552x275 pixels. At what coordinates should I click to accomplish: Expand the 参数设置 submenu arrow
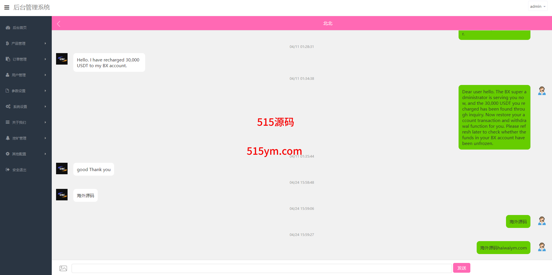pyautogui.click(x=45, y=91)
